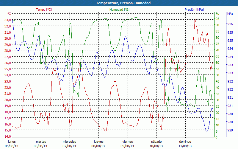This screenshot has height=149, width=238.
Task: Click the 936 pressure axis value
Action: (230, 24)
